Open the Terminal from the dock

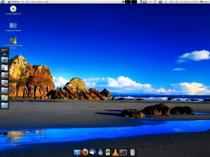[x=123, y=152]
